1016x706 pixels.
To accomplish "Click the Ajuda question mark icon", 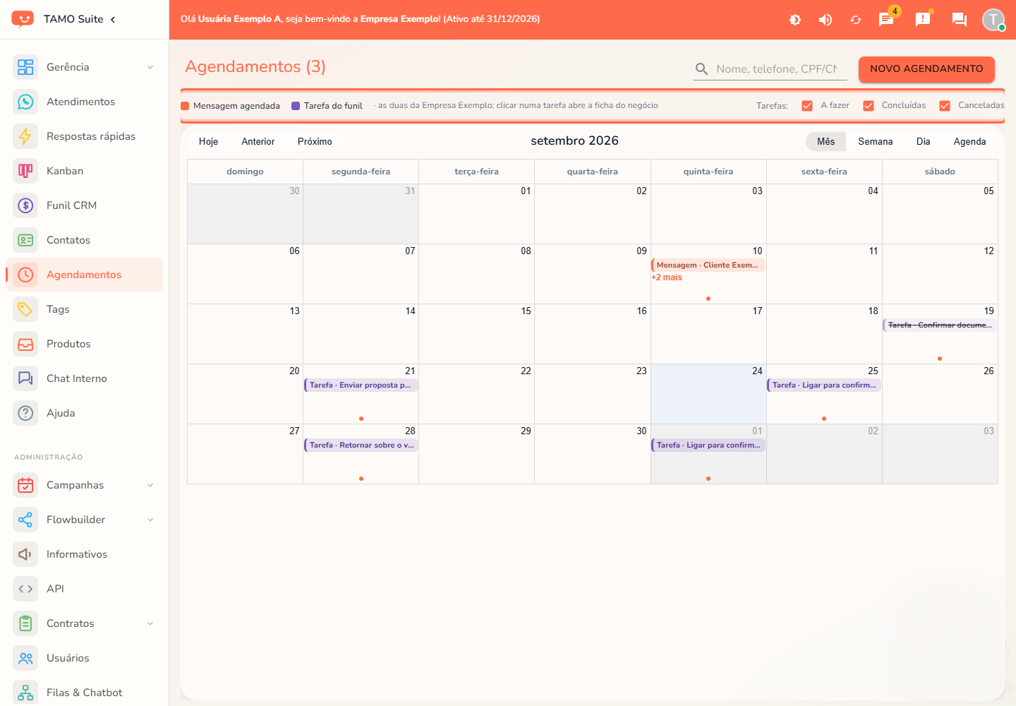I will click(x=25, y=413).
